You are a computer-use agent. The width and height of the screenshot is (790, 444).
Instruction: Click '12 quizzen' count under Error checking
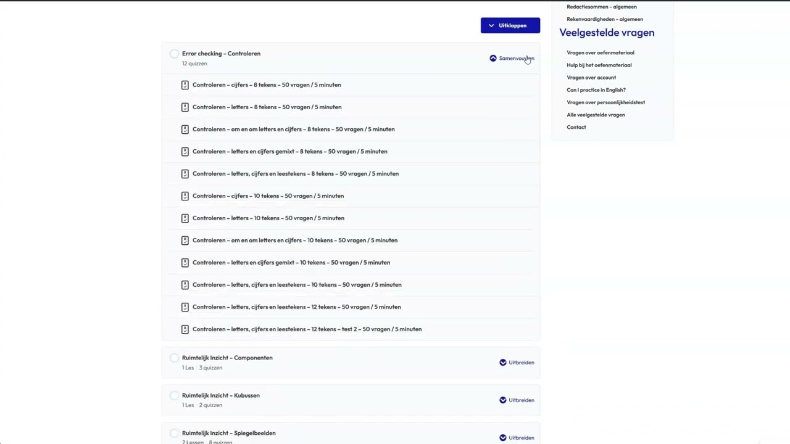pyautogui.click(x=194, y=64)
